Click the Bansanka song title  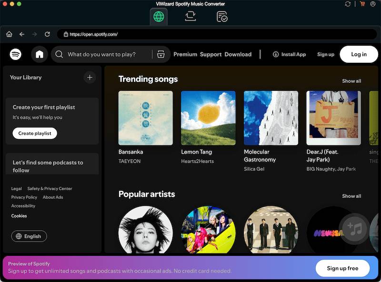click(x=130, y=152)
